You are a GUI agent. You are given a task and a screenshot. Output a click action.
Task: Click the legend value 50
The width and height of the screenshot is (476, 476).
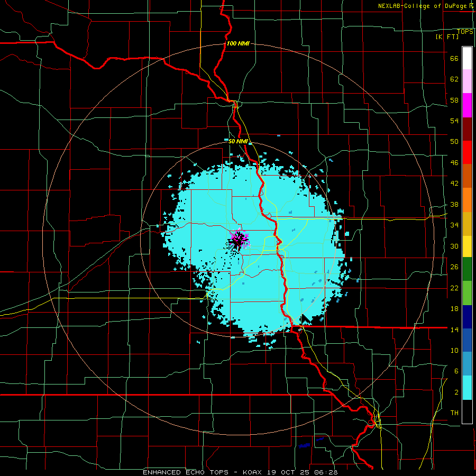tap(454, 142)
